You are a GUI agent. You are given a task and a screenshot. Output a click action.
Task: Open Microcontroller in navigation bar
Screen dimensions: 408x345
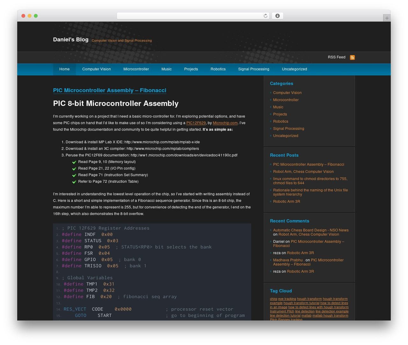tap(136, 69)
